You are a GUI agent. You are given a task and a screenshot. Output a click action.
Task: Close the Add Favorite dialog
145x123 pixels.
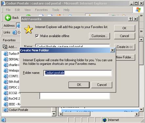point(135,19)
